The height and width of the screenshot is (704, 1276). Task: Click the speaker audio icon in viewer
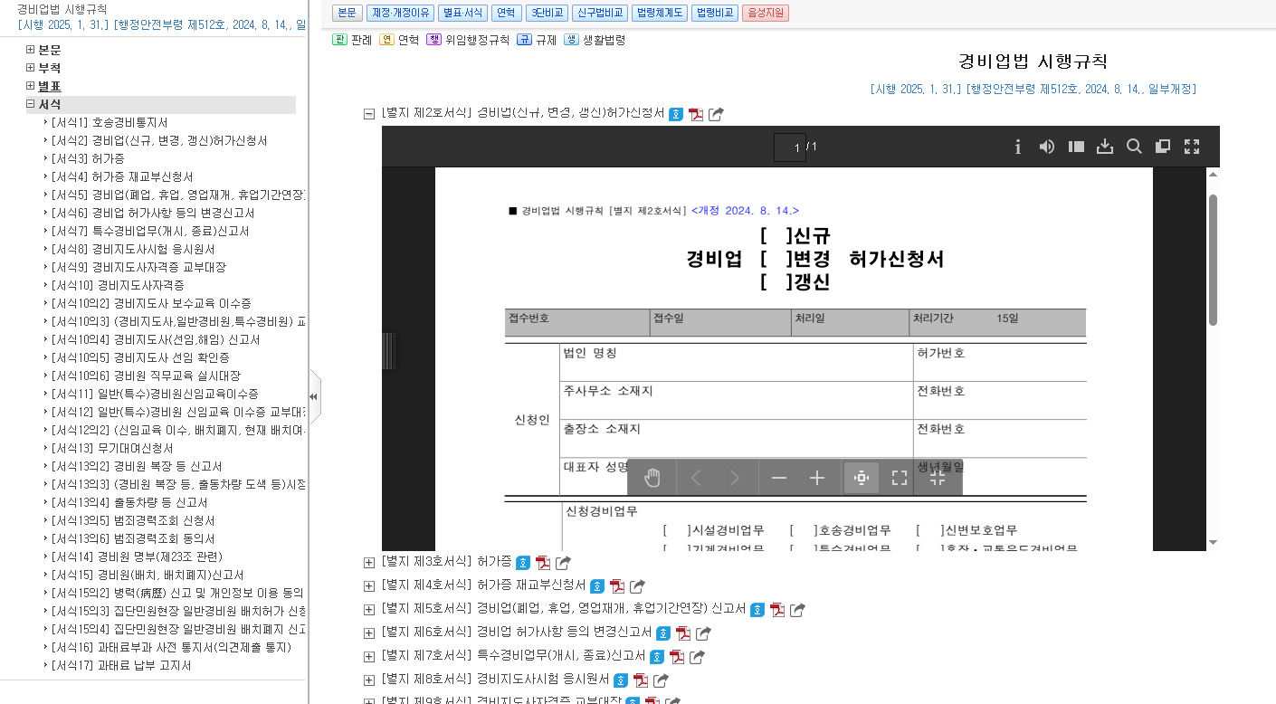coord(1047,147)
